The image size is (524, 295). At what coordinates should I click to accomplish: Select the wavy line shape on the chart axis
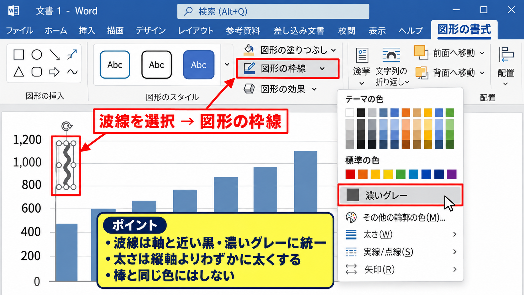click(x=66, y=165)
